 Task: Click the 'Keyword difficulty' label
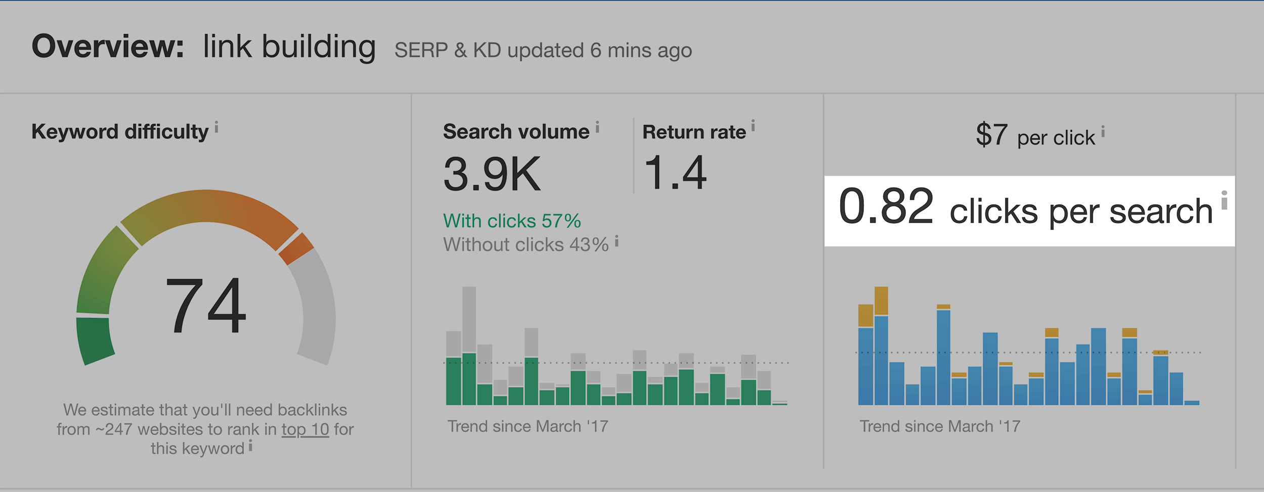(x=120, y=132)
